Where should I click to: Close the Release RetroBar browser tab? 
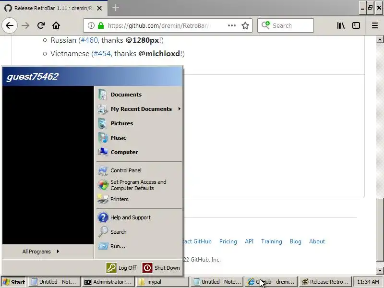(99, 8)
